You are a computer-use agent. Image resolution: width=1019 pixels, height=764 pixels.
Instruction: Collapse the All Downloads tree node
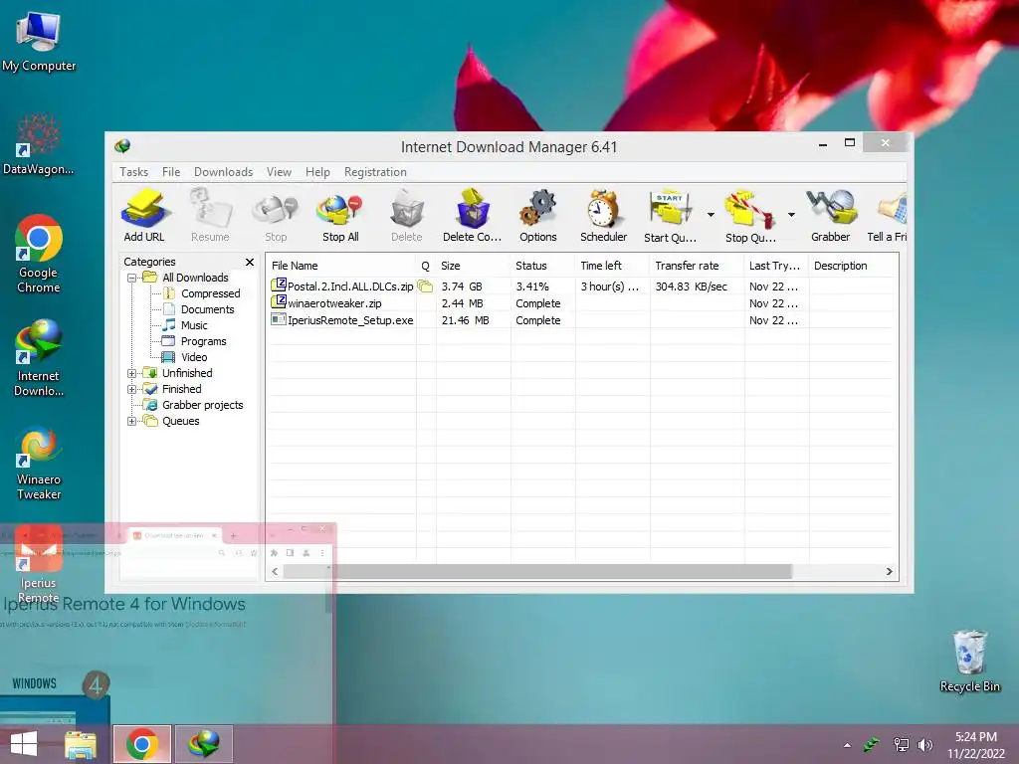coord(132,279)
